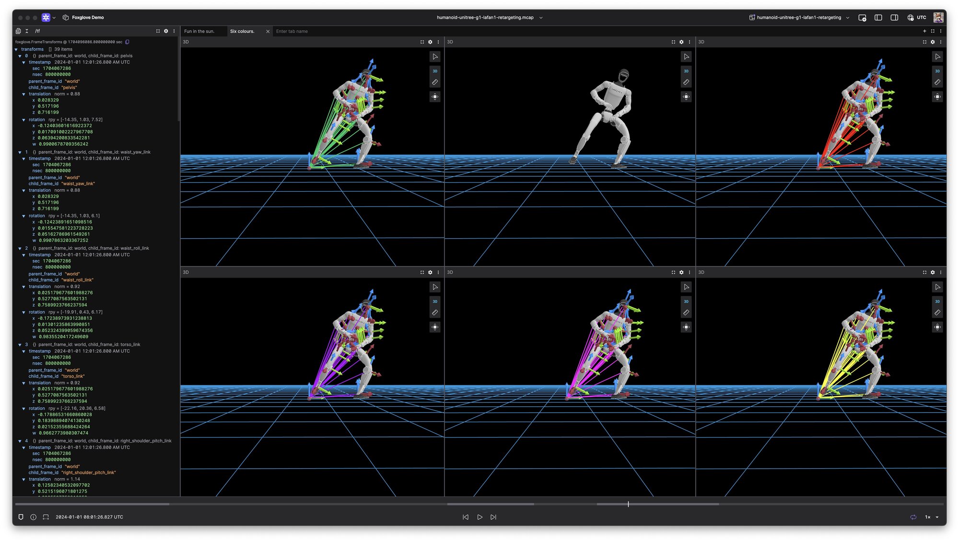Open the /tf panel three-dot menu

[x=174, y=31]
